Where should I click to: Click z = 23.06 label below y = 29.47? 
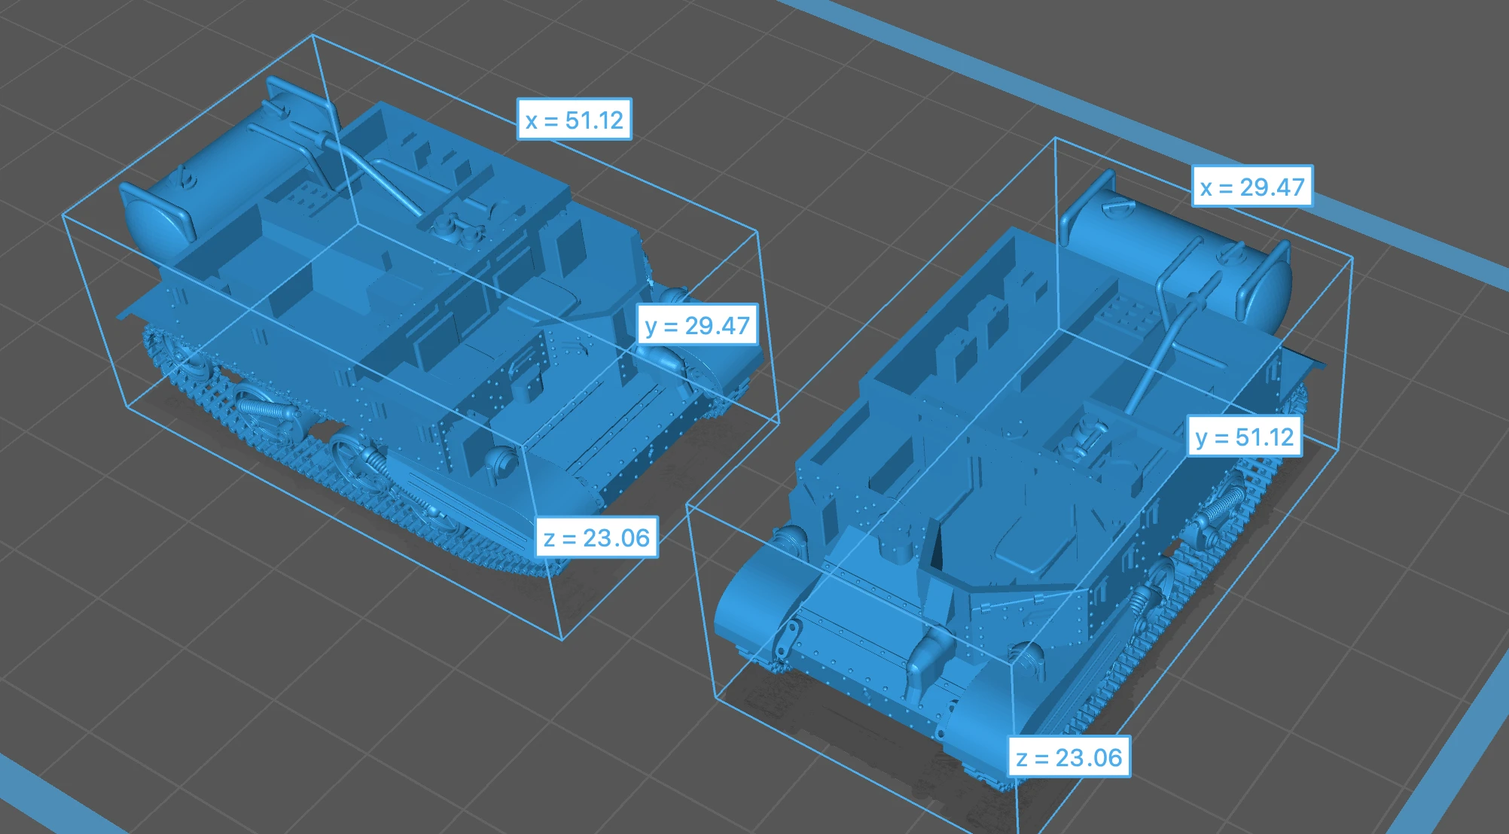[597, 537]
